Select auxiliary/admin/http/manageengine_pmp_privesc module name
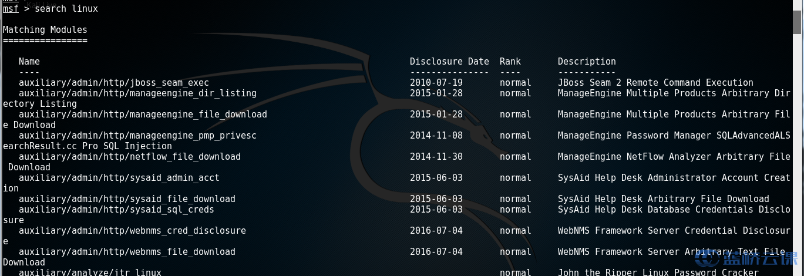 137,136
